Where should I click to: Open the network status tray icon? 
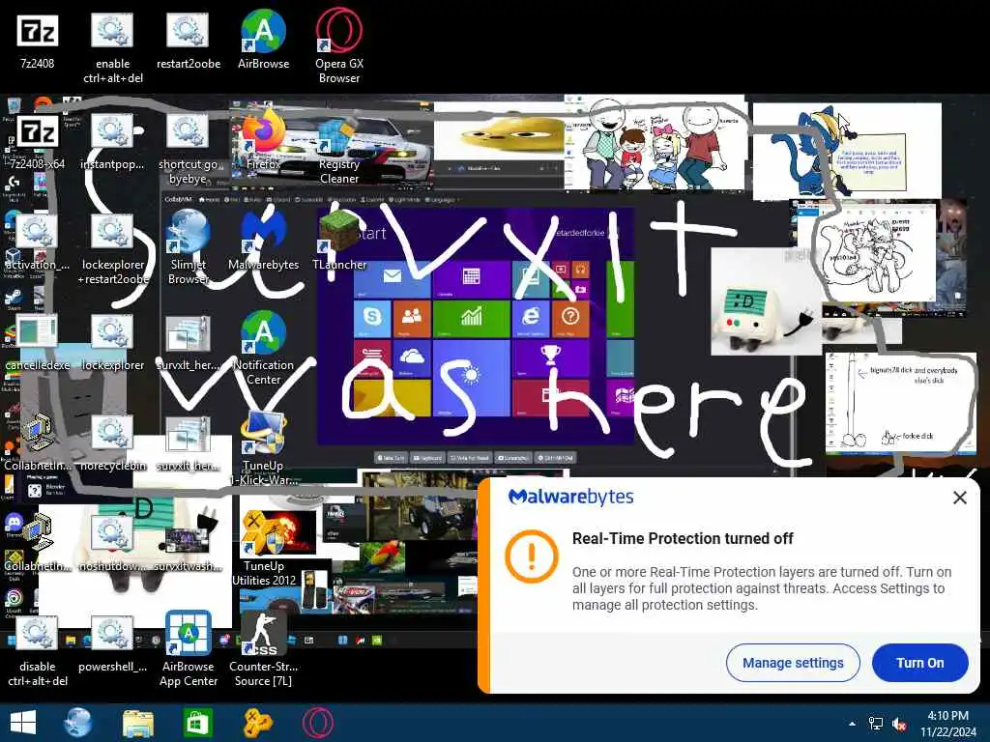pos(876,724)
